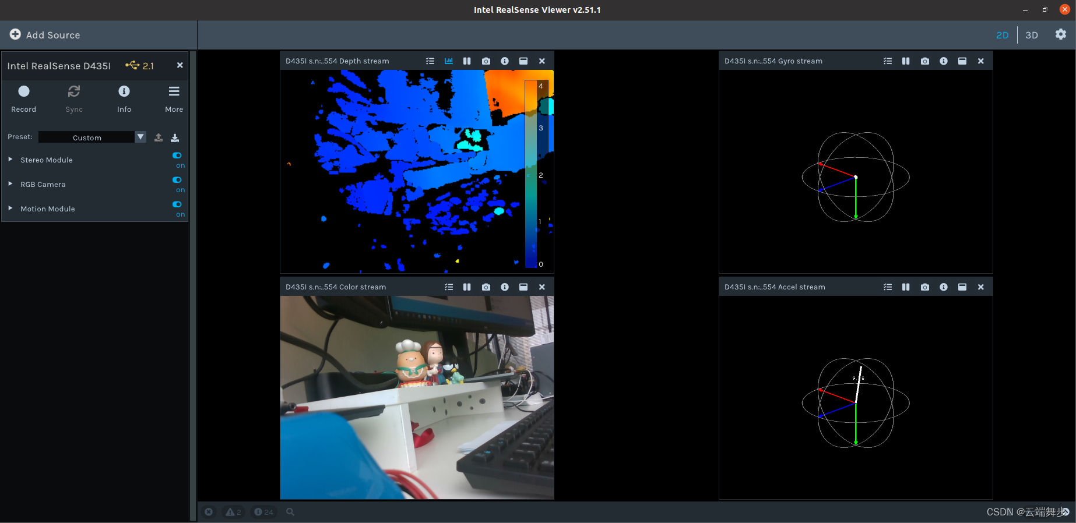Take snapshot of Accel stream
The image size is (1076, 523).
[925, 287]
